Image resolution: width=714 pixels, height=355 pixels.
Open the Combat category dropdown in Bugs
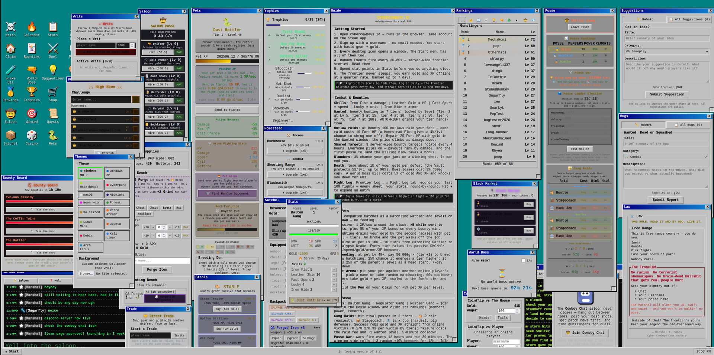[666, 157]
